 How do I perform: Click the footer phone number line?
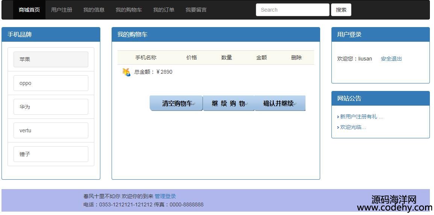(144, 204)
